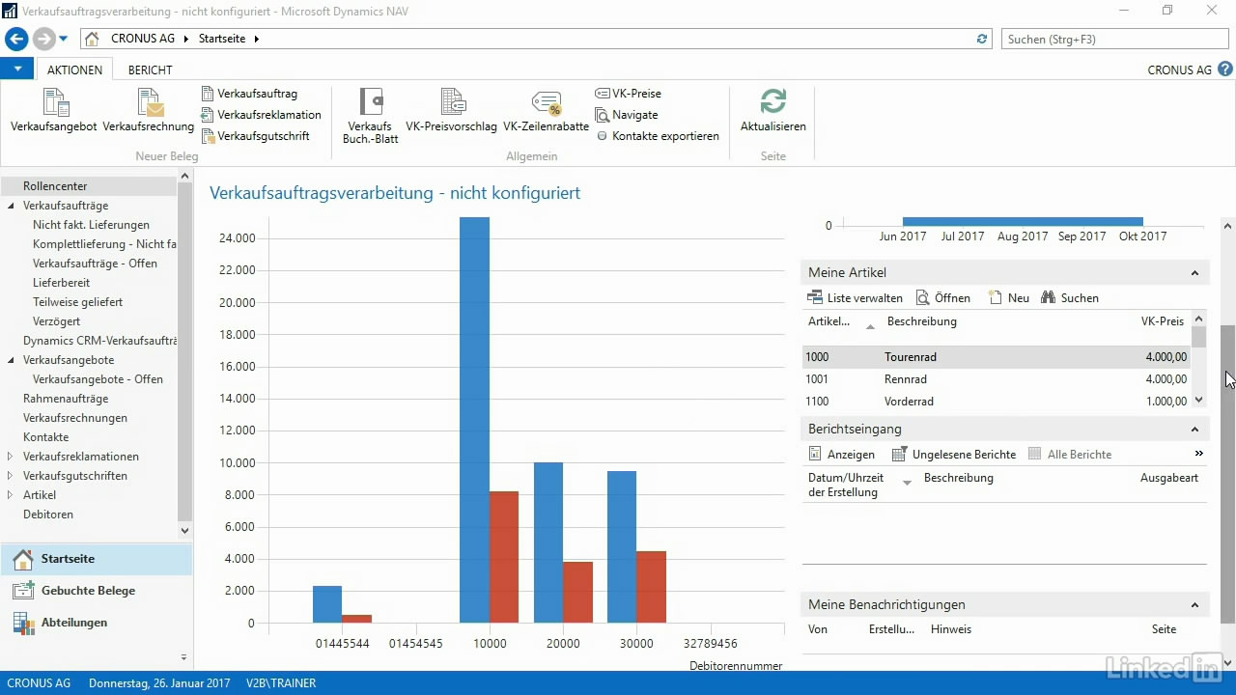Select the Tourenrad row

coord(997,357)
